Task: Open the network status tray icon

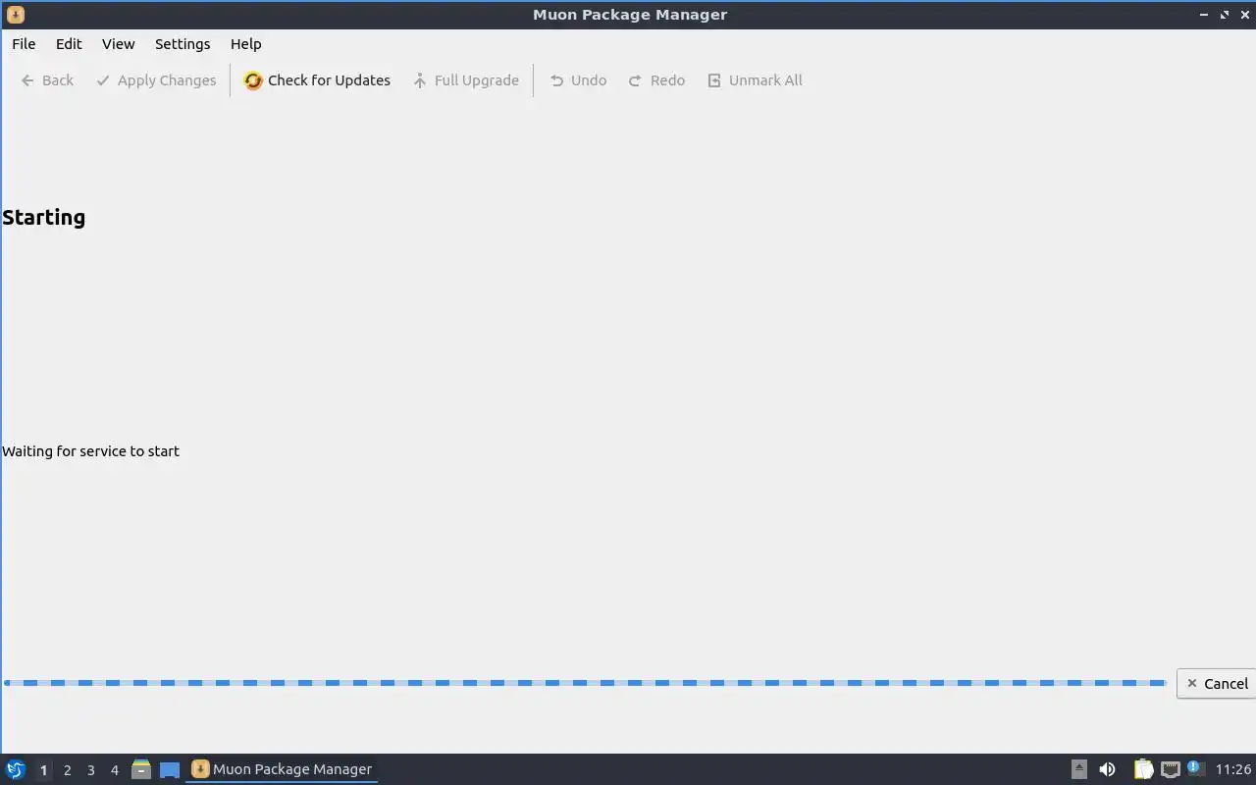Action: click(1170, 769)
